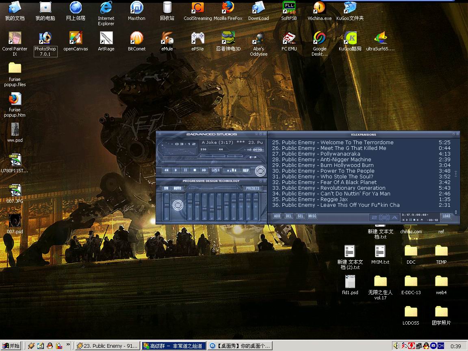Select the MYIM.txt file icon

[x=380, y=254]
